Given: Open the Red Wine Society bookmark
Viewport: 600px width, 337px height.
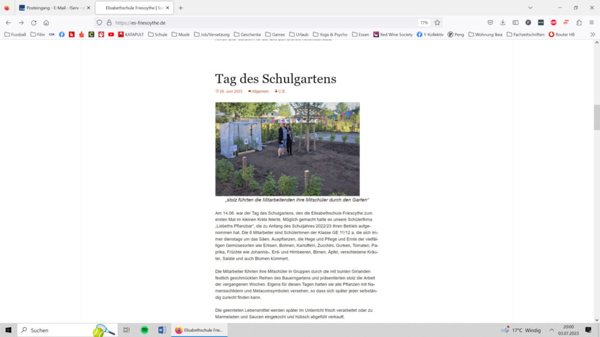Looking at the screenshot, I should [393, 35].
